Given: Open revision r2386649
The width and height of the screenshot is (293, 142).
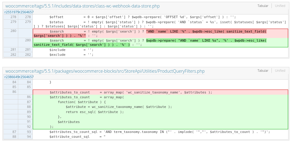Looking at the screenshot, I should [x=11, y=77].
